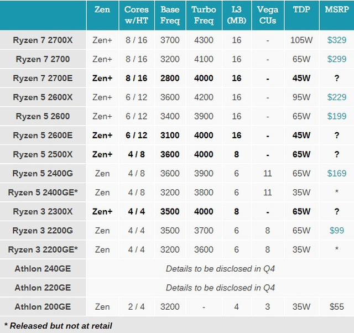Open the $199 MSRP link for Ryzen 5 2600
Viewport: 354px width, 333px height.
(x=337, y=116)
